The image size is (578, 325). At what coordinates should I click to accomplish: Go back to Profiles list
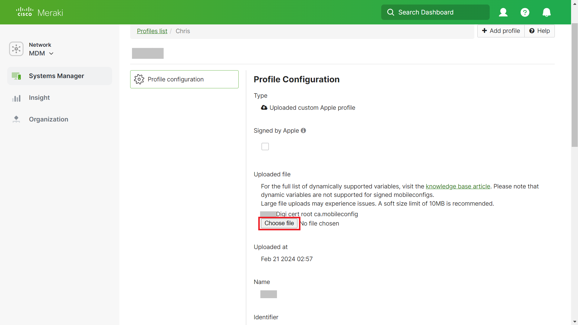point(152,31)
